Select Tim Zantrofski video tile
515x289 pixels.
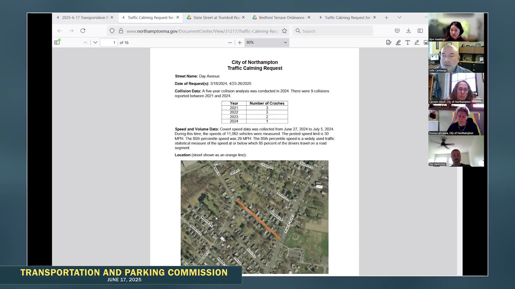[x=456, y=151]
